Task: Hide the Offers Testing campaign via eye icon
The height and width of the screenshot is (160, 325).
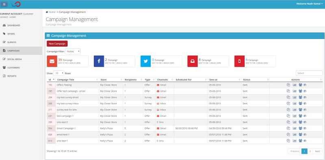Action: (305, 85)
